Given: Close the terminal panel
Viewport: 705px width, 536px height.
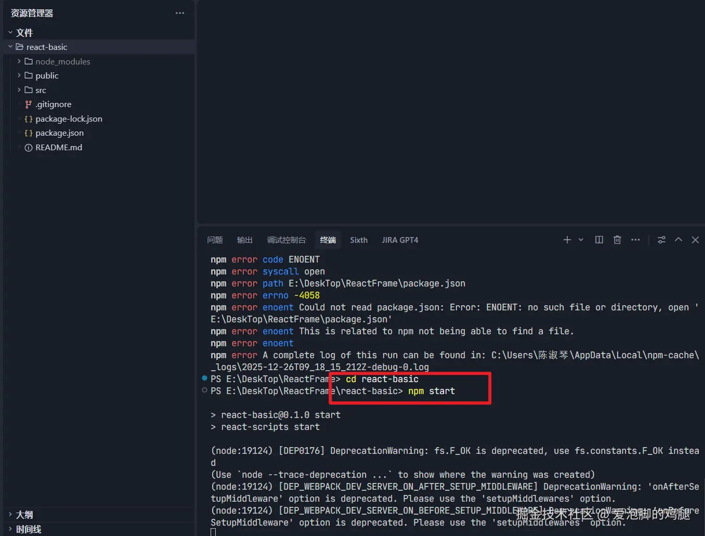Looking at the screenshot, I should [695, 240].
